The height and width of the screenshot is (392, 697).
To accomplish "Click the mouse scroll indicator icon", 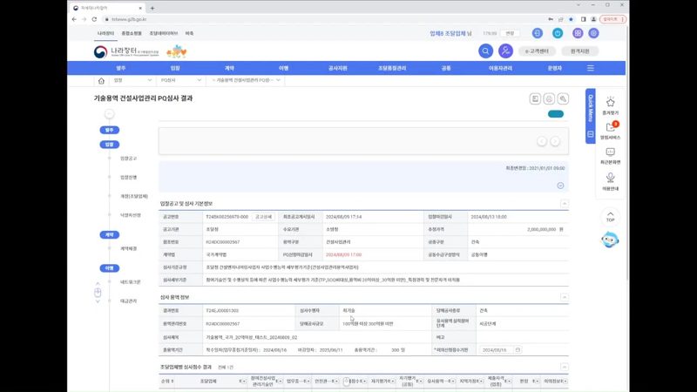I will (98, 293).
